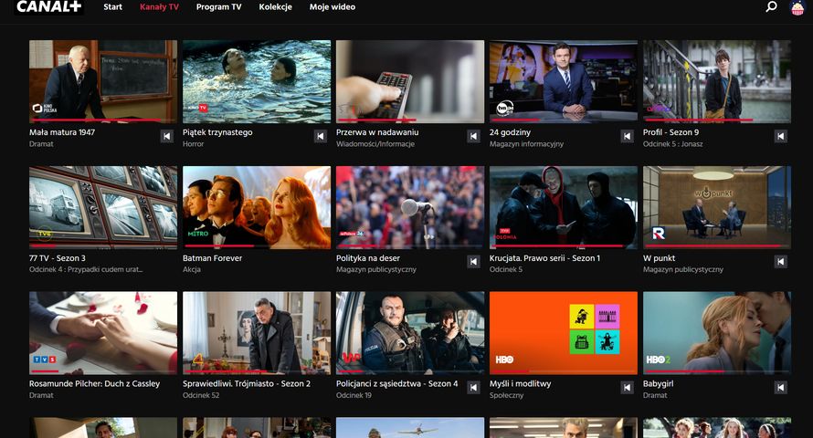Click 'Odcinek 19' episode label
The width and height of the screenshot is (813, 438).
(x=354, y=395)
